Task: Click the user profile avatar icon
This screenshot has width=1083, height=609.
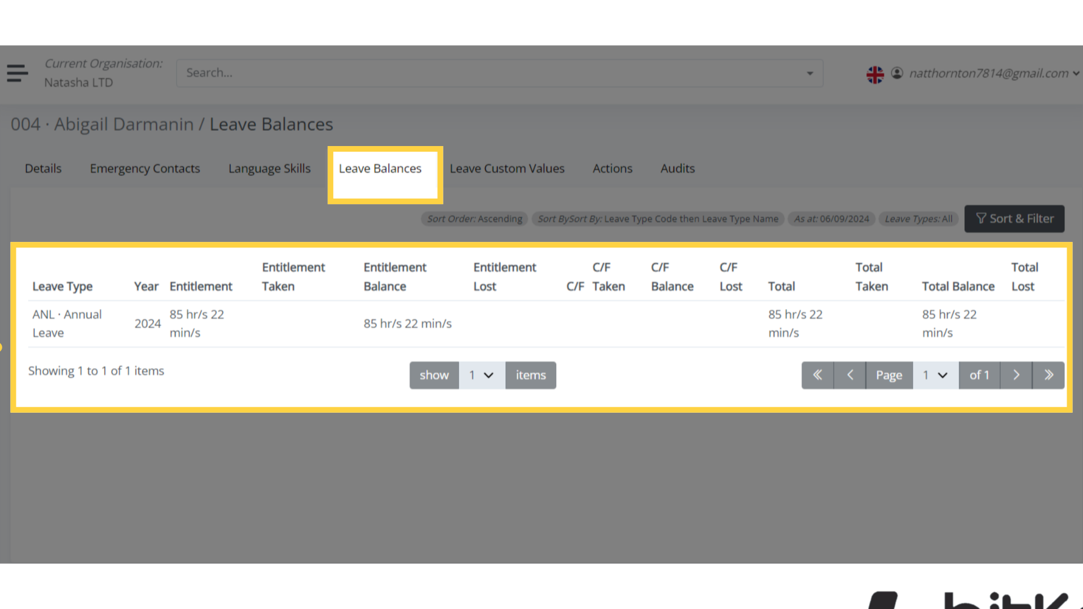Action: 897,73
